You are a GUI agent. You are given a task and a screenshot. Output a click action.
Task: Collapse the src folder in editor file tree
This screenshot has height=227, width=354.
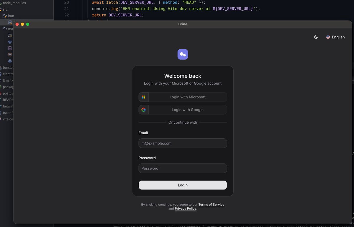5,9
